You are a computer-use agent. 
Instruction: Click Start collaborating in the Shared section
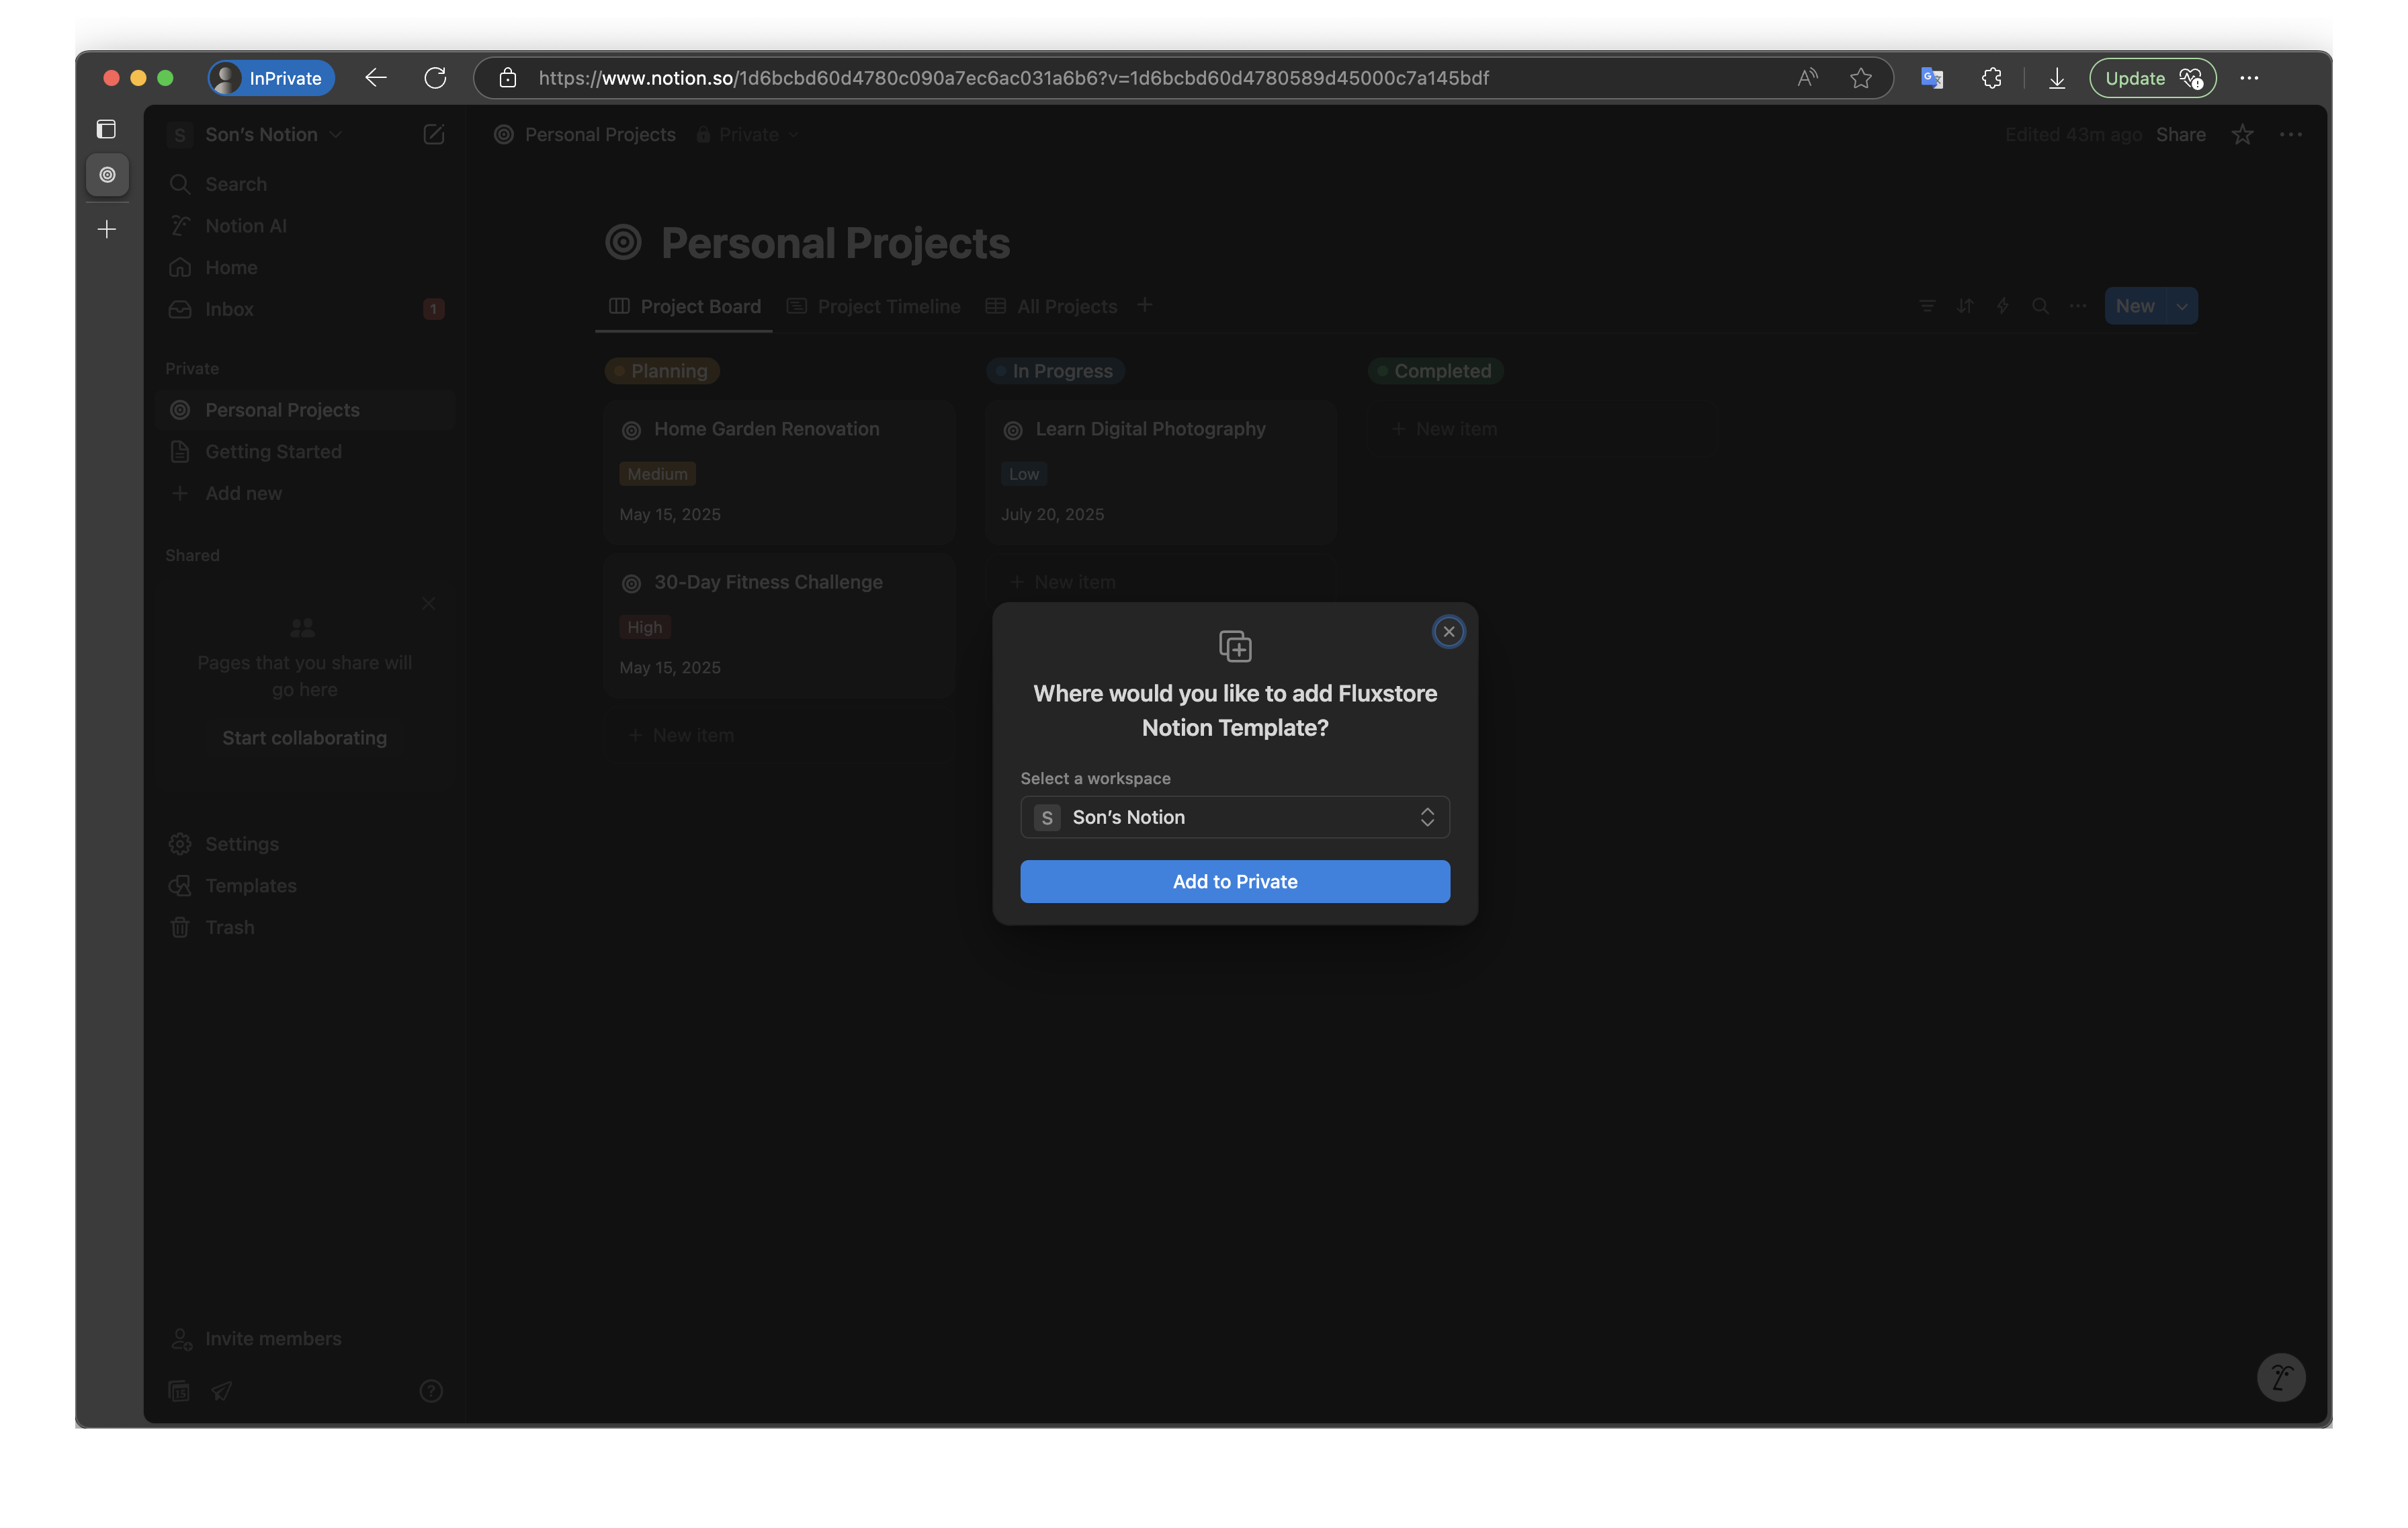pyautogui.click(x=304, y=738)
